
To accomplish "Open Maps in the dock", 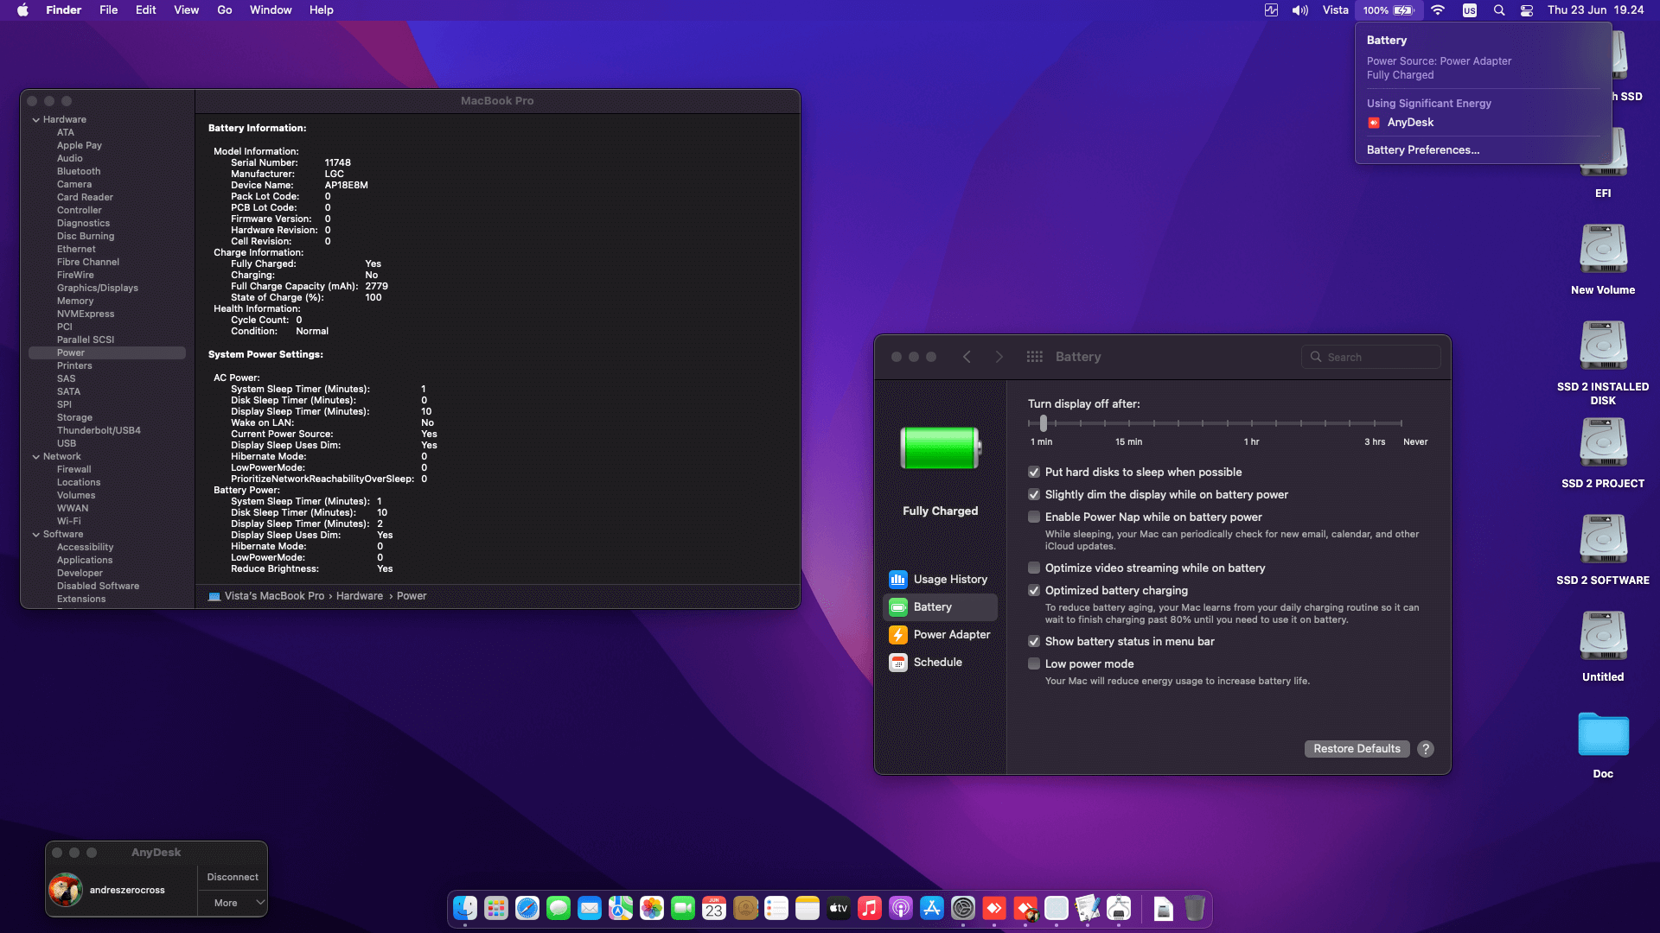I will [x=621, y=908].
